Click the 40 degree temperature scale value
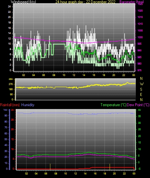The height and width of the screenshot is (178, 150). pyautogui.click(x=139, y=110)
